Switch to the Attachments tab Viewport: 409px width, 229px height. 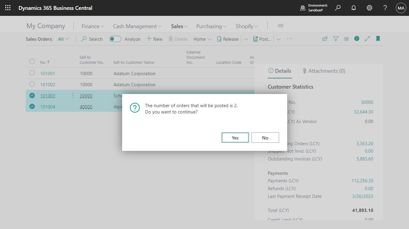tap(324, 71)
